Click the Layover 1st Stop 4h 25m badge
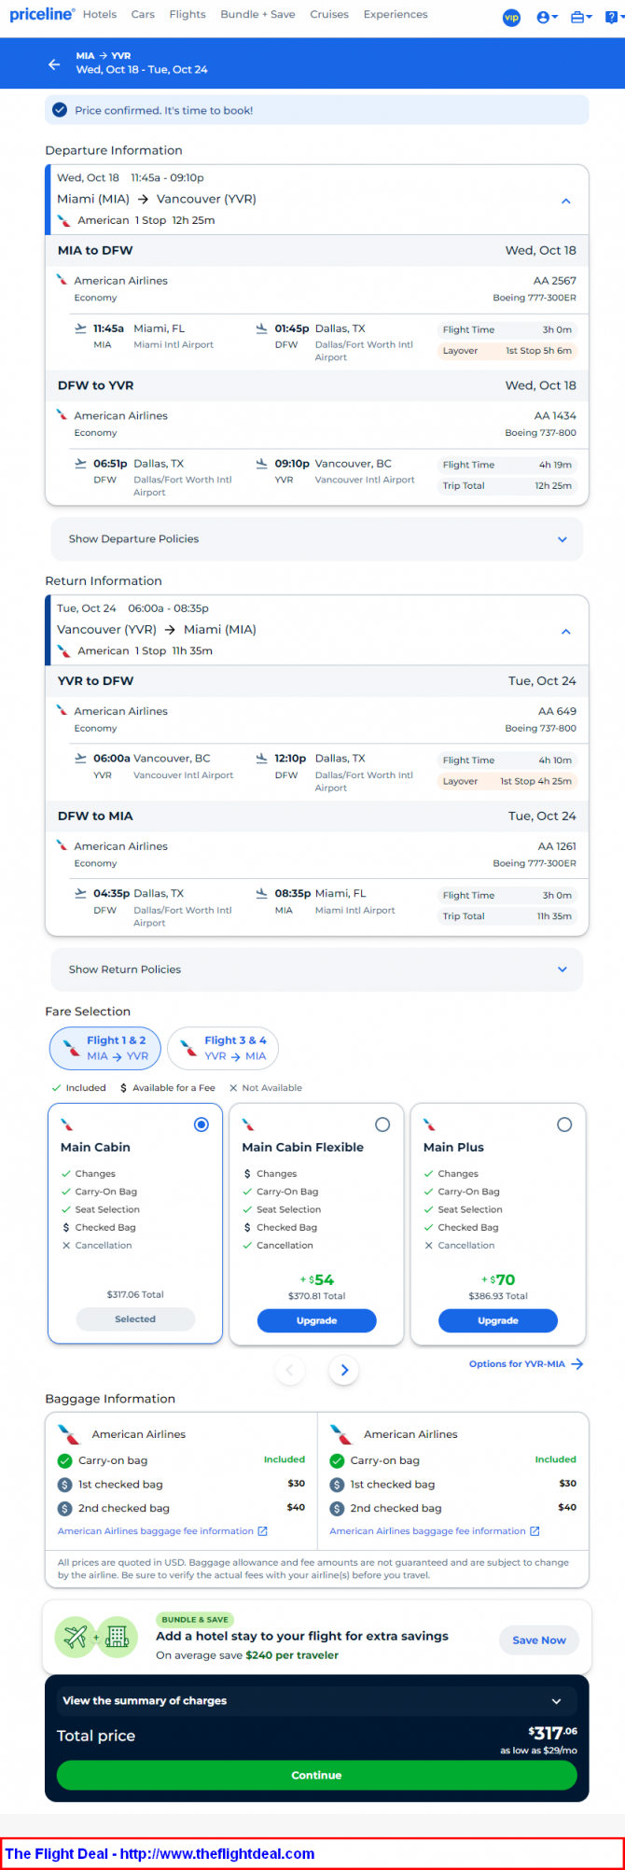This screenshot has width=625, height=1870. [507, 781]
